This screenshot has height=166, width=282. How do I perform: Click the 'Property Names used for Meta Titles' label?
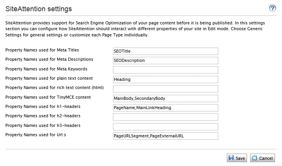pos(42,50)
